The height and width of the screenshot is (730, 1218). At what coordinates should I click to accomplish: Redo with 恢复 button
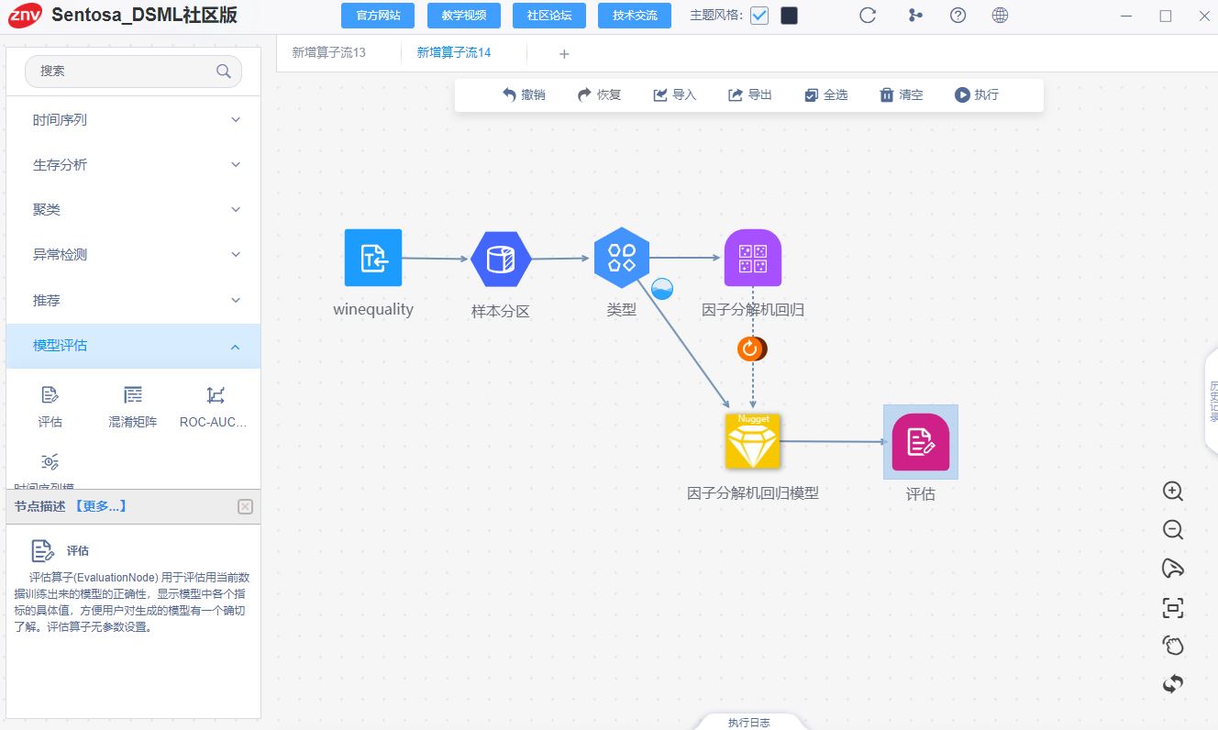tap(599, 94)
